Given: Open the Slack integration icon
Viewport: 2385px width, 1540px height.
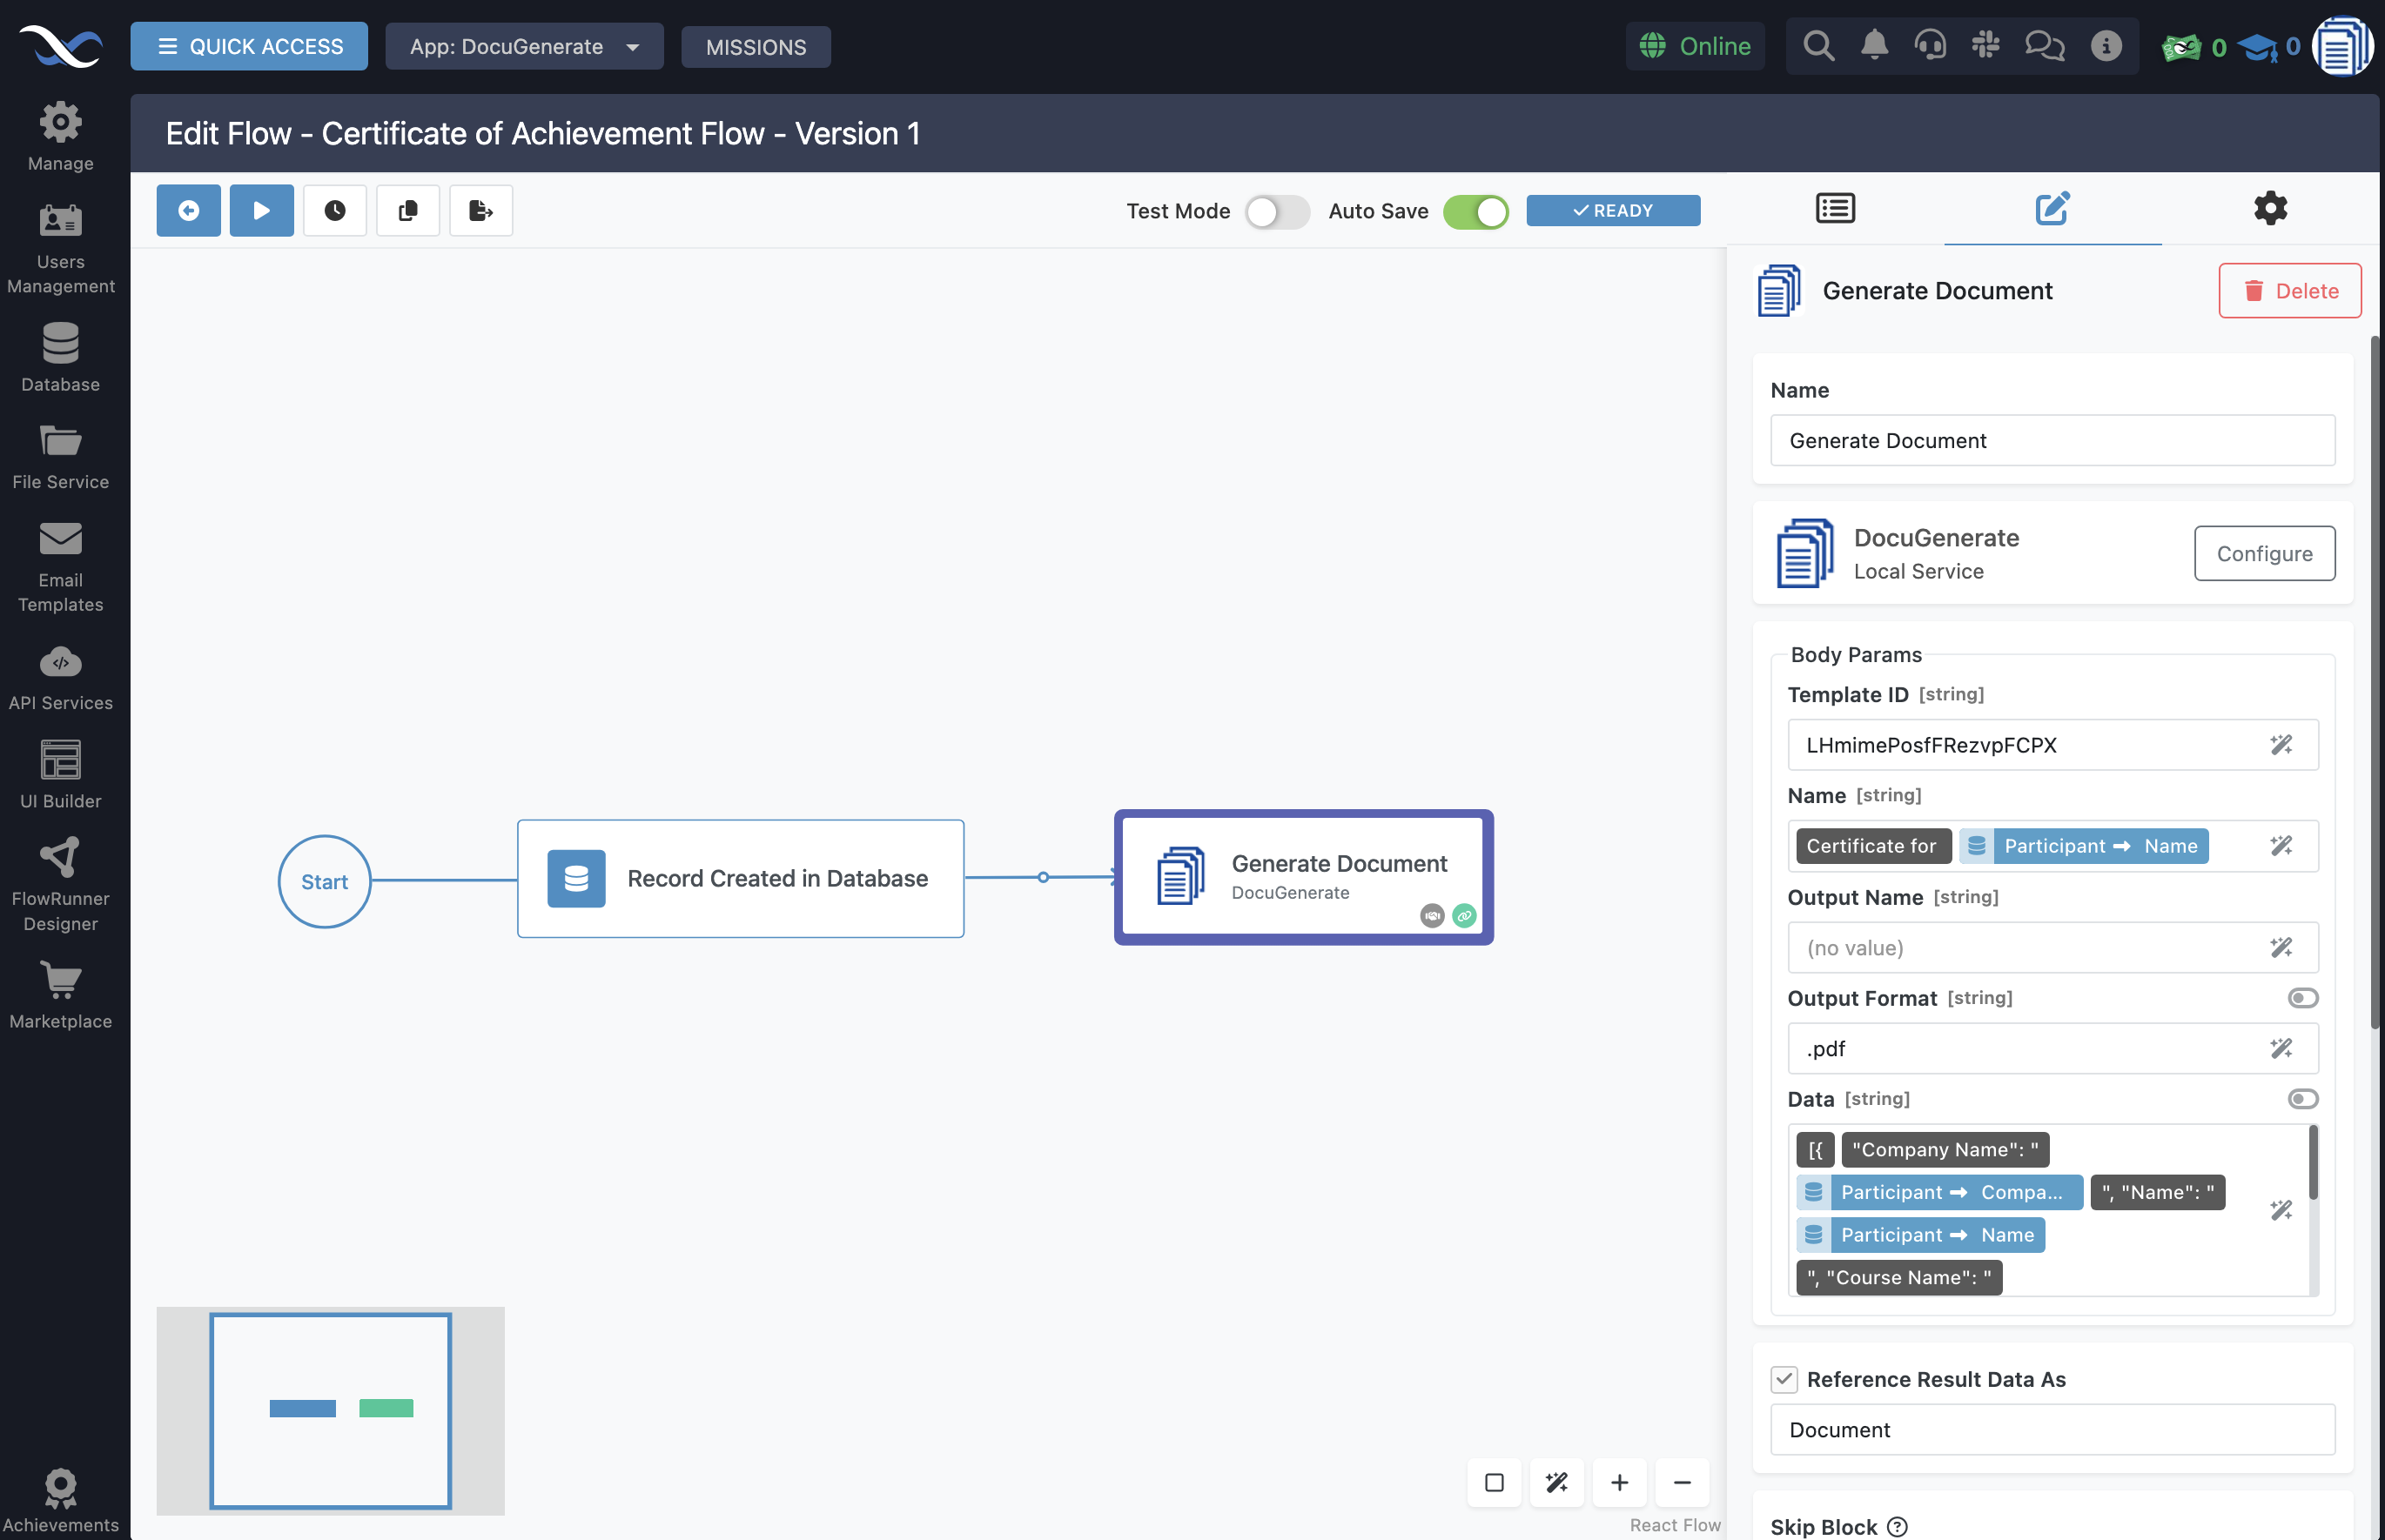Looking at the screenshot, I should [1987, 45].
